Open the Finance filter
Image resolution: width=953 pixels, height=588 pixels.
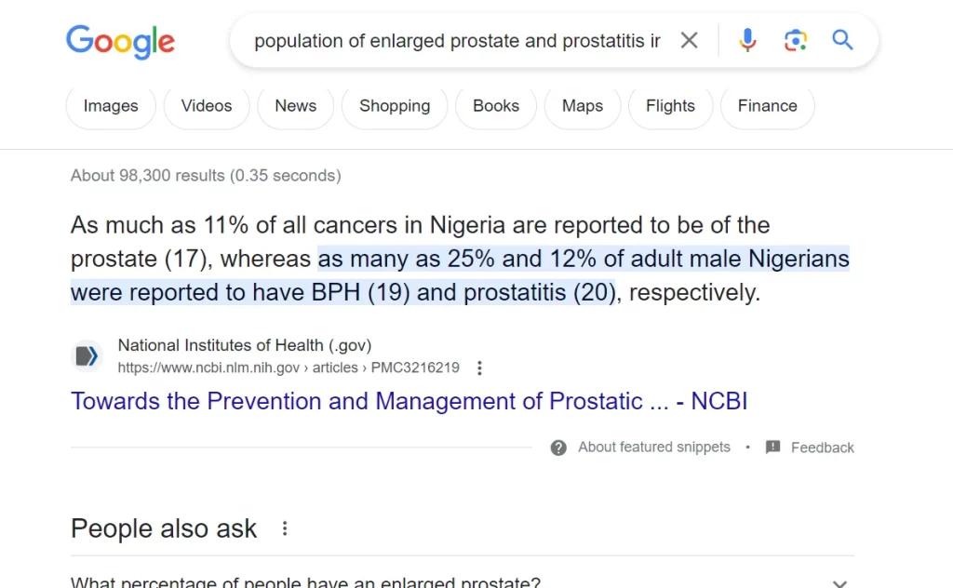coord(767,106)
